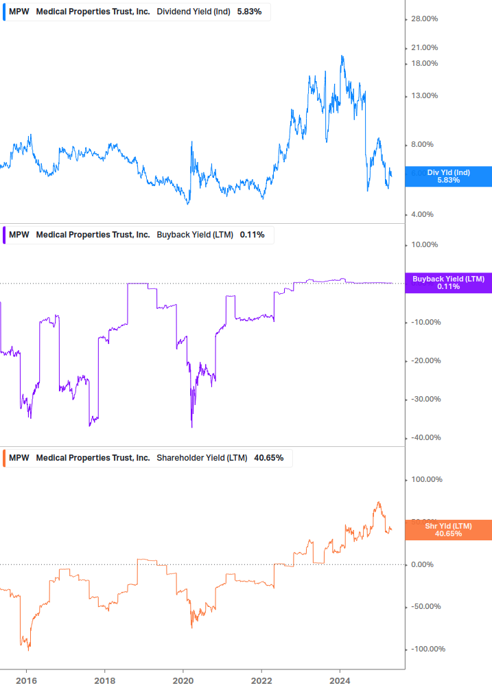Click the 21.00% dividend yield axis label

[424, 47]
